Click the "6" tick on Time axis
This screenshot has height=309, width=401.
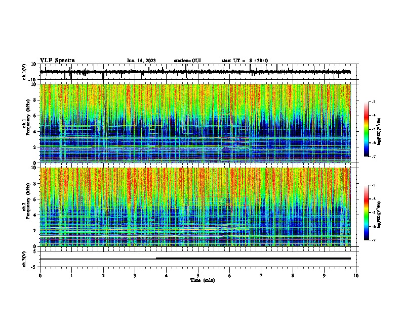click(230, 276)
